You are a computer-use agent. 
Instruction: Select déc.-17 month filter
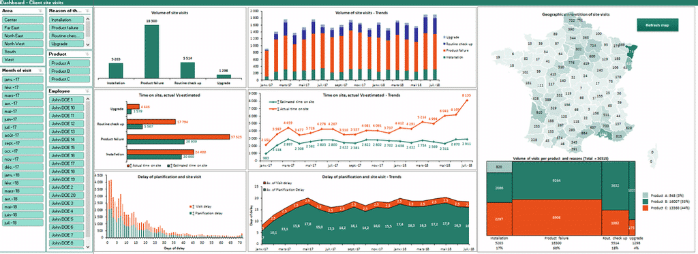[x=22, y=167]
